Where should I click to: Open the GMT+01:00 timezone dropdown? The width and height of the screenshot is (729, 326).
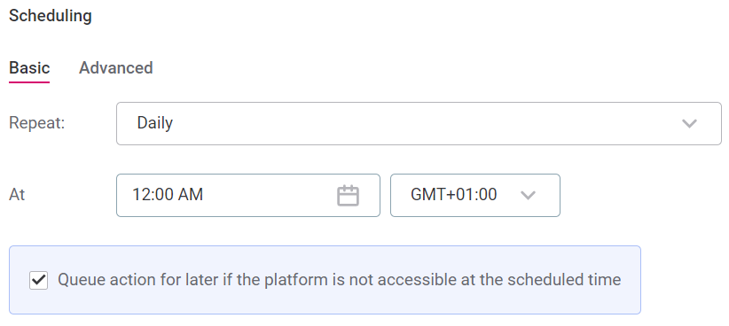point(475,195)
